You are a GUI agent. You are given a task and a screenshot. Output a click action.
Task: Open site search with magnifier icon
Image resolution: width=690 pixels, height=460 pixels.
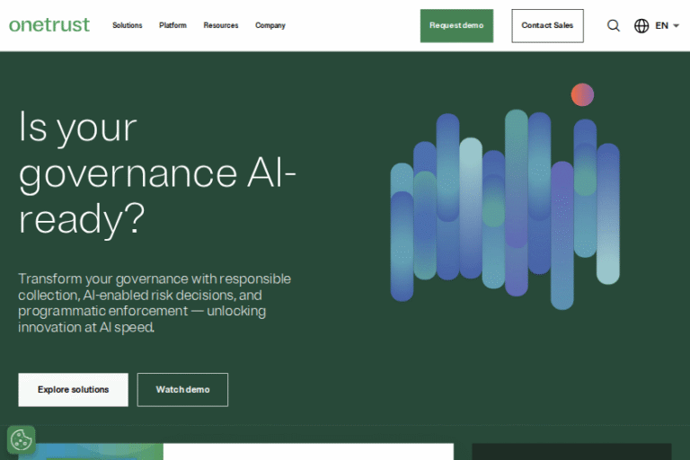[x=614, y=26]
